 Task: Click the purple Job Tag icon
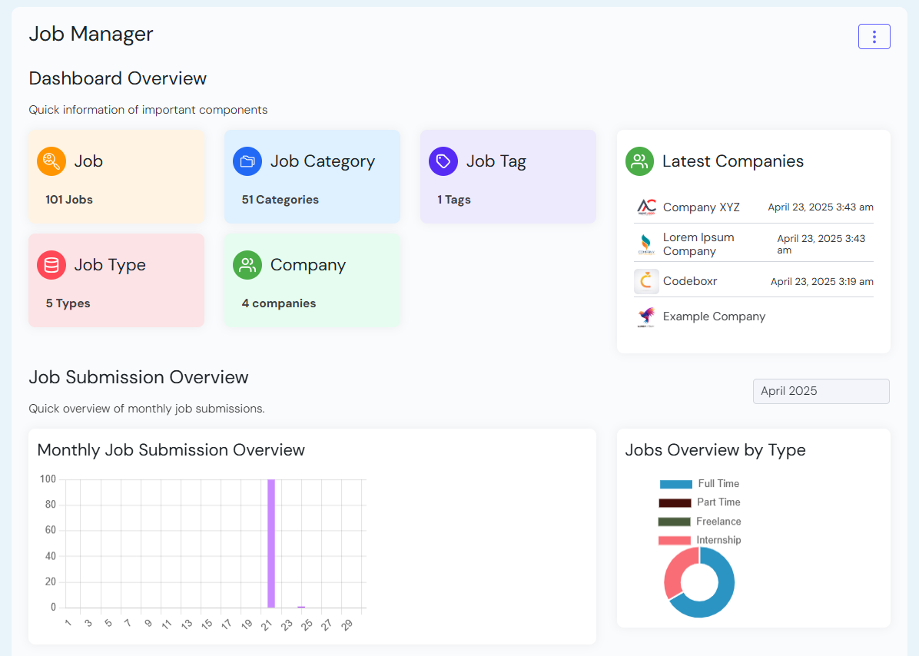443,161
